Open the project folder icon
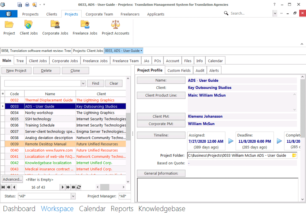The width and height of the screenshot is (306, 213). 294,155
